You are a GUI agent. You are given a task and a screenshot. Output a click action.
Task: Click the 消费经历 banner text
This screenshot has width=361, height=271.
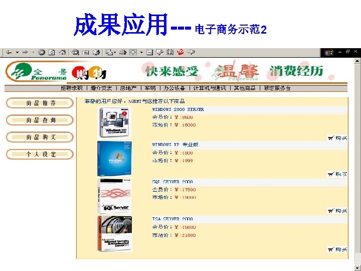[x=296, y=71]
